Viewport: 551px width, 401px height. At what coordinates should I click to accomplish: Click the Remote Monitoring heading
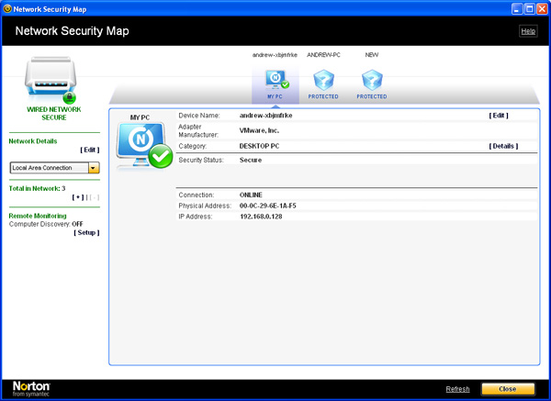[38, 216]
